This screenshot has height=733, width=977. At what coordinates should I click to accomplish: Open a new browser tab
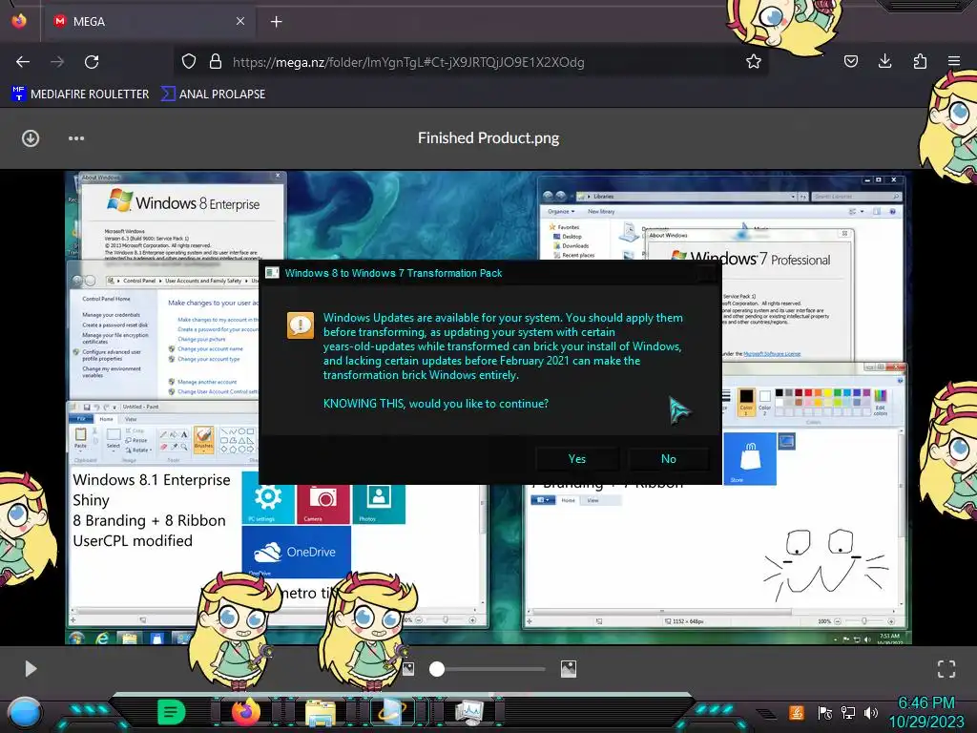276,22
